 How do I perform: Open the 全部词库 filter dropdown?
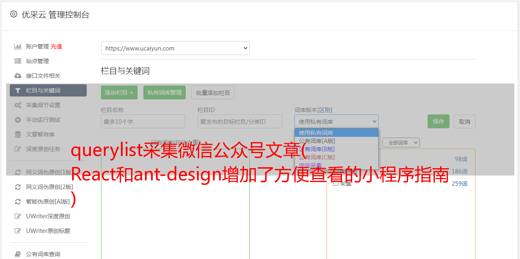coord(401,143)
